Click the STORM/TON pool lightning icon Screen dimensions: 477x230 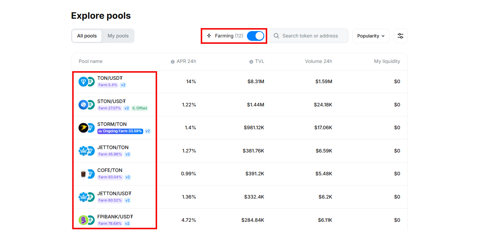[x=83, y=128]
